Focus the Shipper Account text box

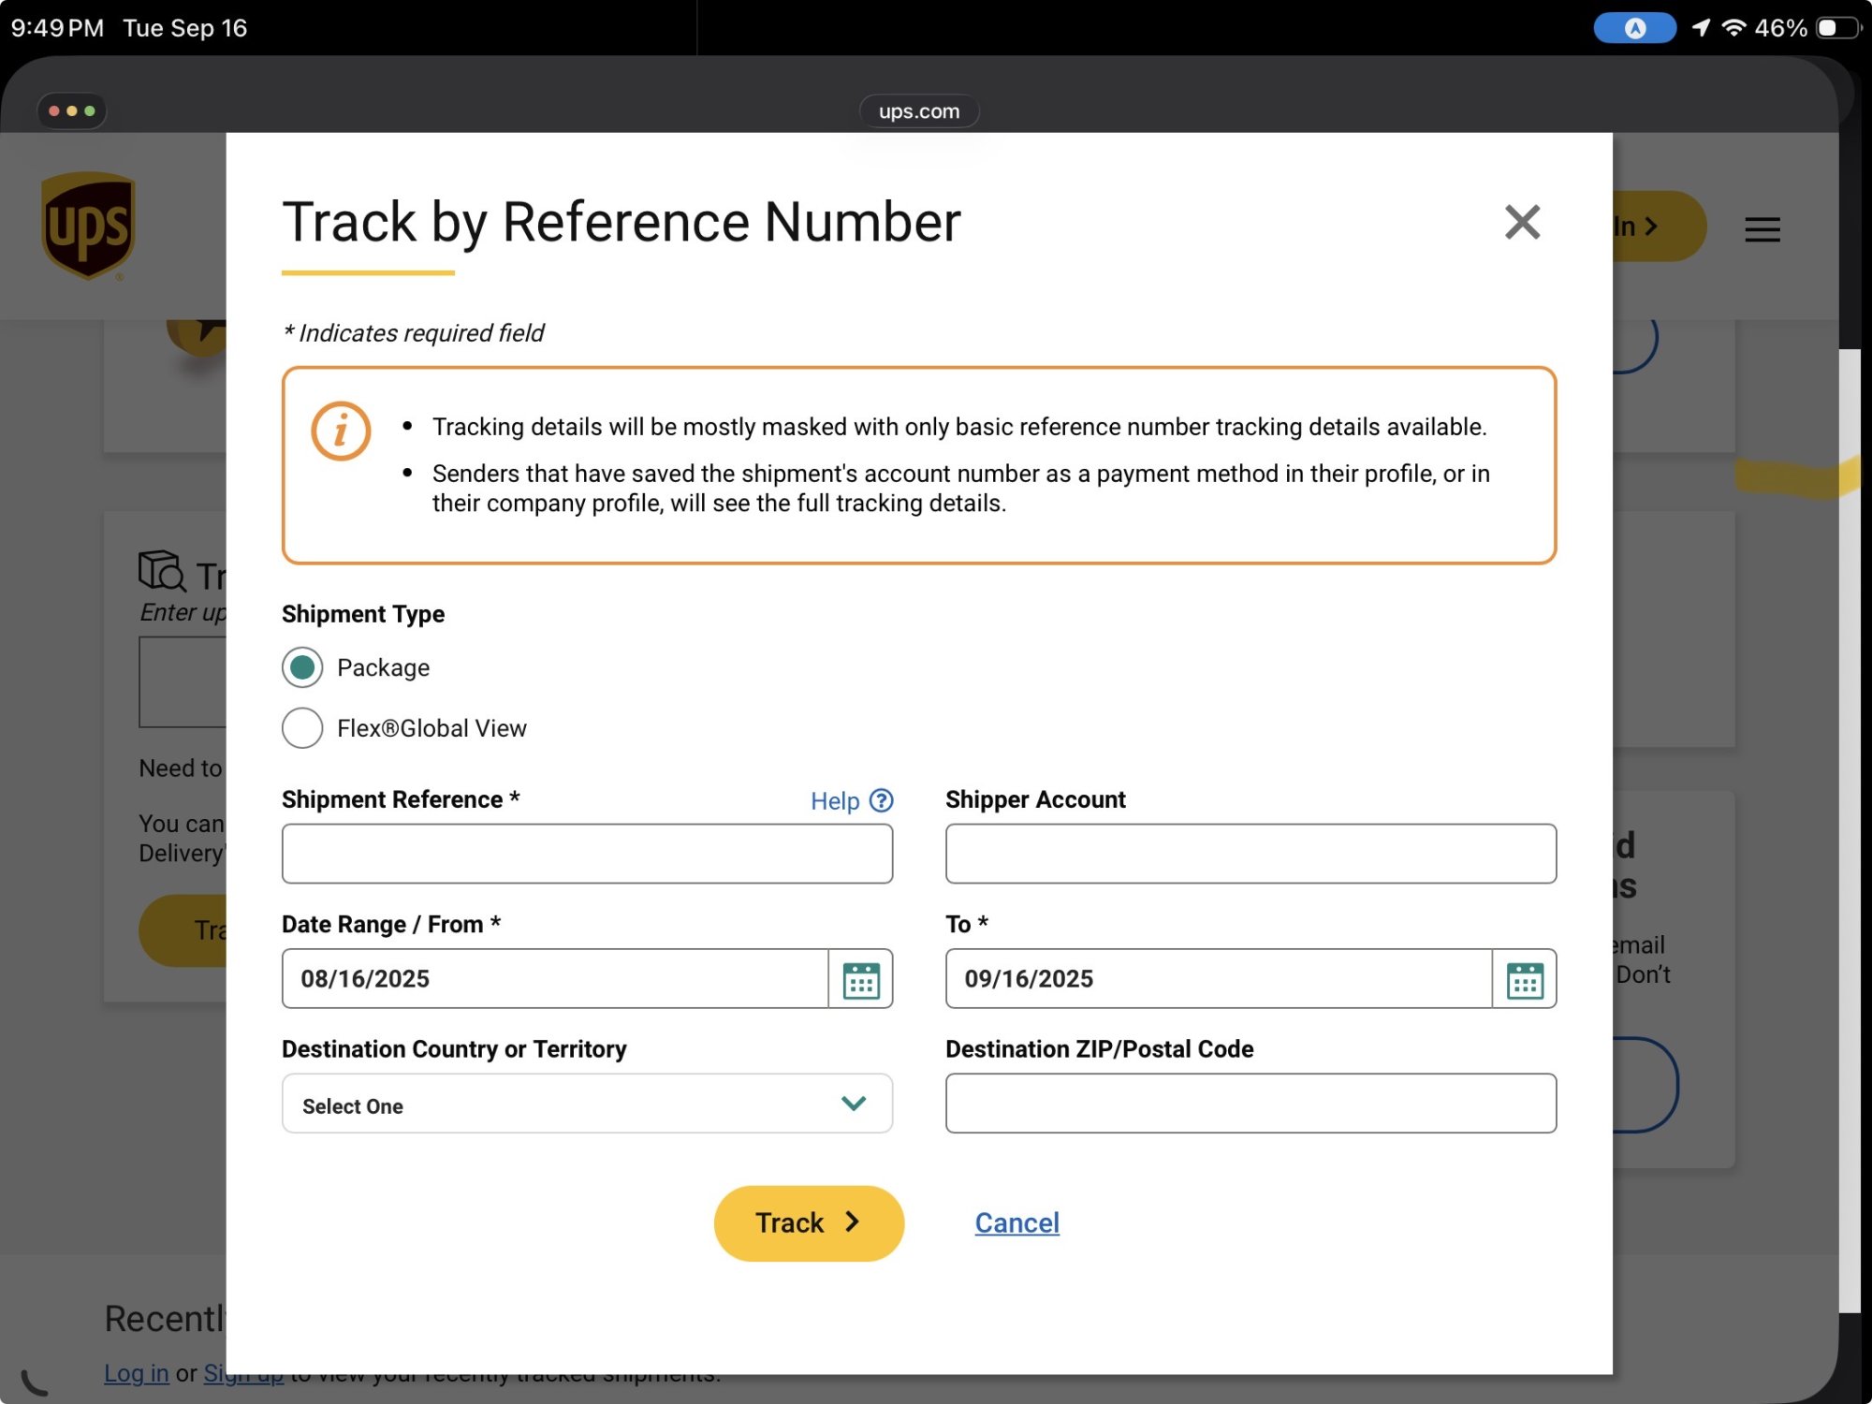coord(1250,854)
